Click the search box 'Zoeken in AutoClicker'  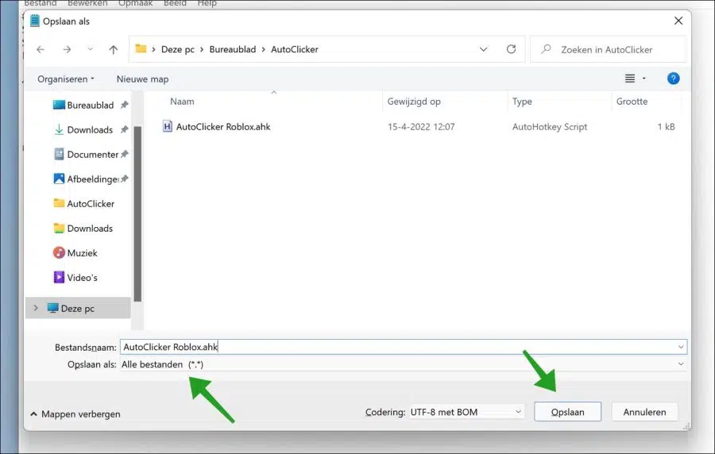(x=609, y=49)
